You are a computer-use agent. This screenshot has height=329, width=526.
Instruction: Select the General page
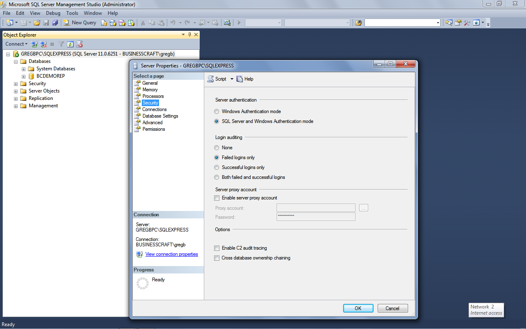click(150, 83)
